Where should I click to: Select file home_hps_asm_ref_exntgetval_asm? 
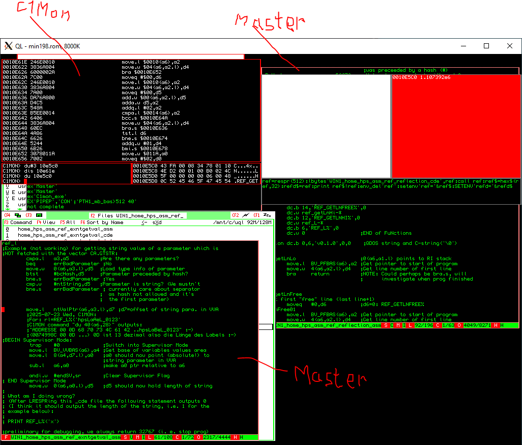pyautogui.click(x=65, y=229)
